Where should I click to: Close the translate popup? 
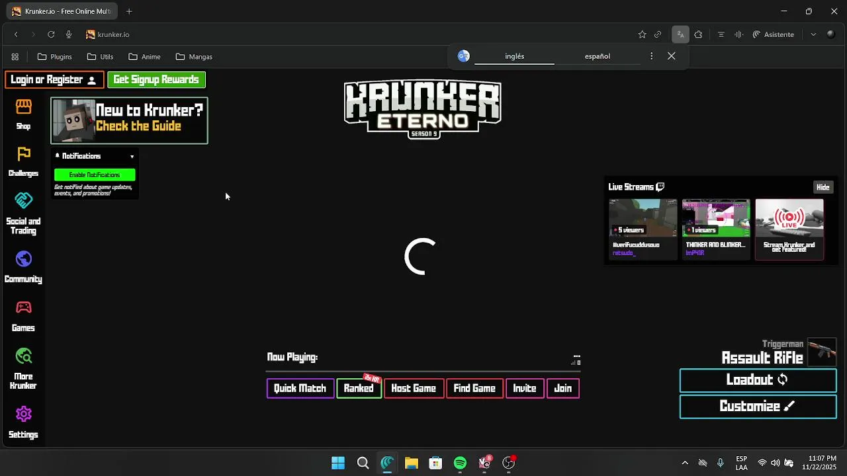click(672, 56)
